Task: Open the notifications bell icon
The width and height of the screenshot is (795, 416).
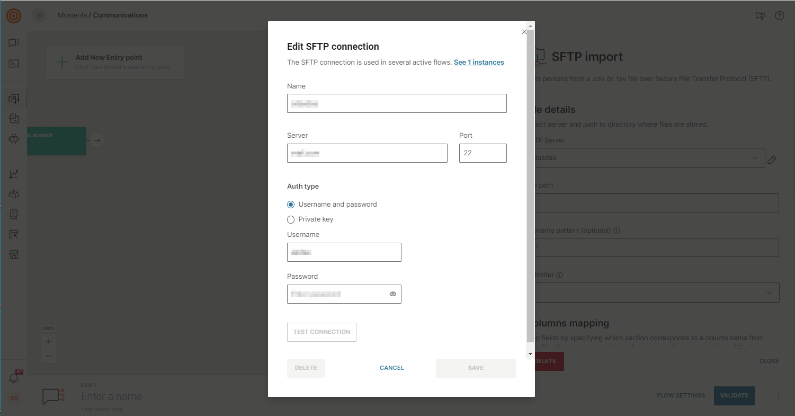Action: [14, 378]
